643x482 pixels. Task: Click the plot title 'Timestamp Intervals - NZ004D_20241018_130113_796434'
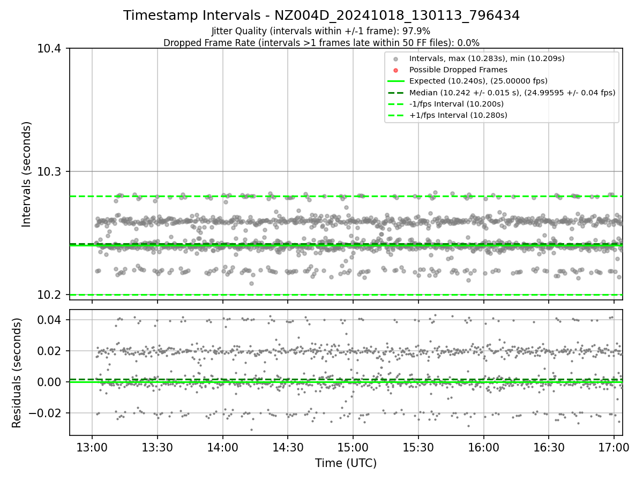pos(322,16)
